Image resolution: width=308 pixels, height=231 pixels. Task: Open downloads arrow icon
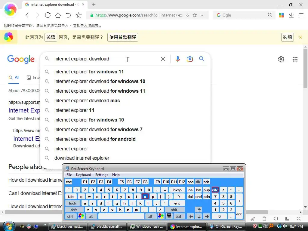(291, 15)
